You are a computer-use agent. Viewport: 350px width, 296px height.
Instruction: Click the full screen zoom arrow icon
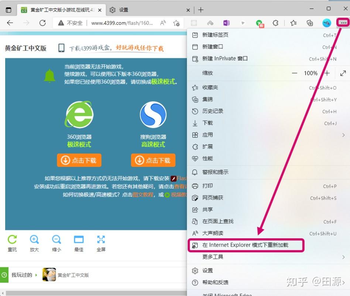tap(343, 73)
